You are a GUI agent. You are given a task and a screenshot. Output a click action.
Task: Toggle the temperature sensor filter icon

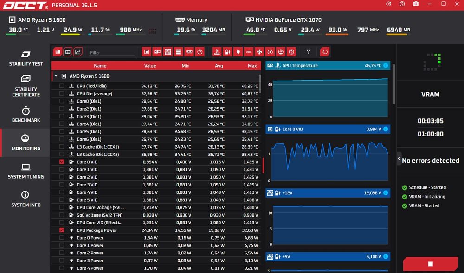point(217,52)
